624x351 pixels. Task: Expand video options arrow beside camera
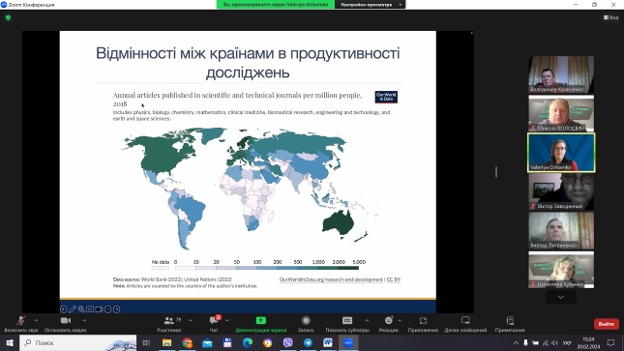click(84, 320)
